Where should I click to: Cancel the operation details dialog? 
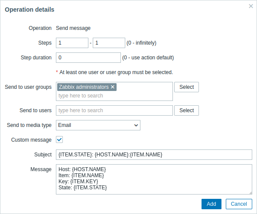tap(239, 204)
